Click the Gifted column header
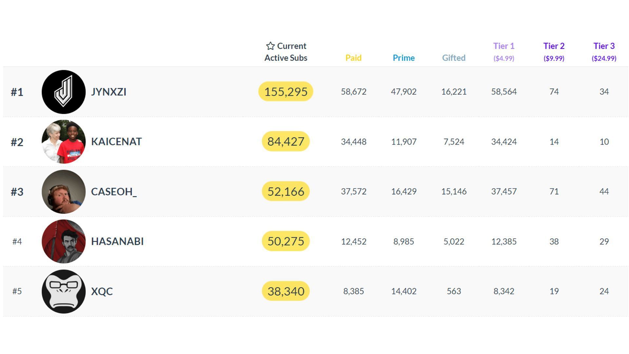Image resolution: width=629 pixels, height=354 pixels. coord(454,58)
